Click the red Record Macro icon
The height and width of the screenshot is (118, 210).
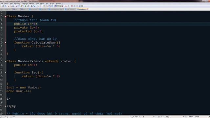tap(72, 6)
